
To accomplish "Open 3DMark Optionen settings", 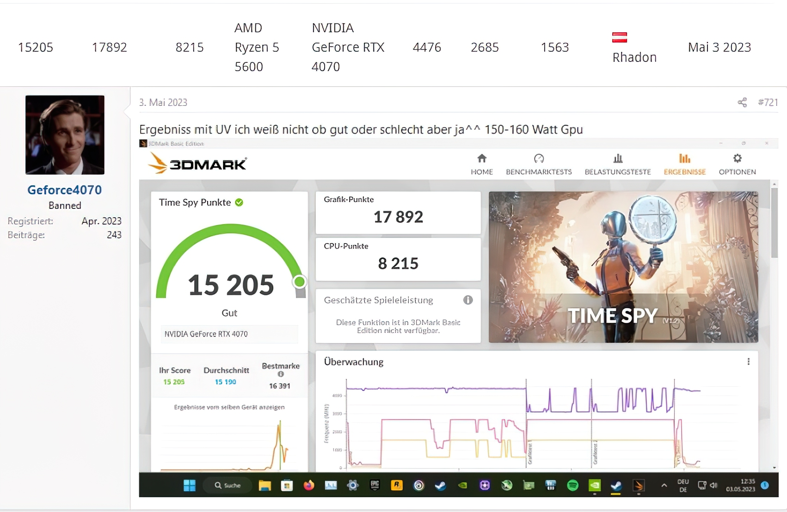I will 738,165.
